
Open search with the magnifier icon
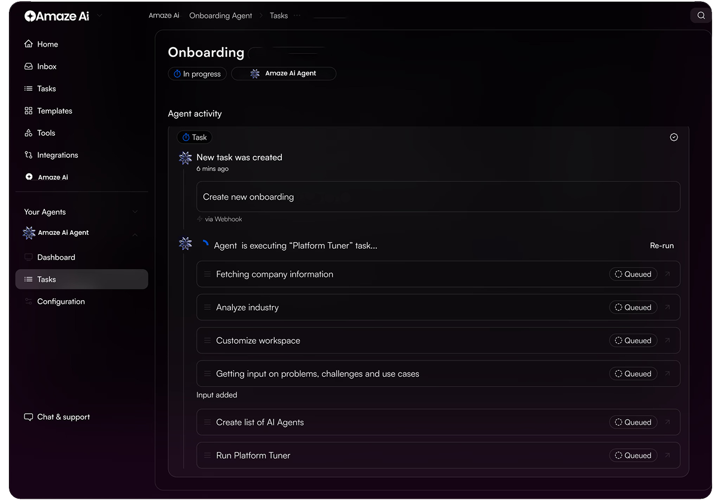(701, 16)
